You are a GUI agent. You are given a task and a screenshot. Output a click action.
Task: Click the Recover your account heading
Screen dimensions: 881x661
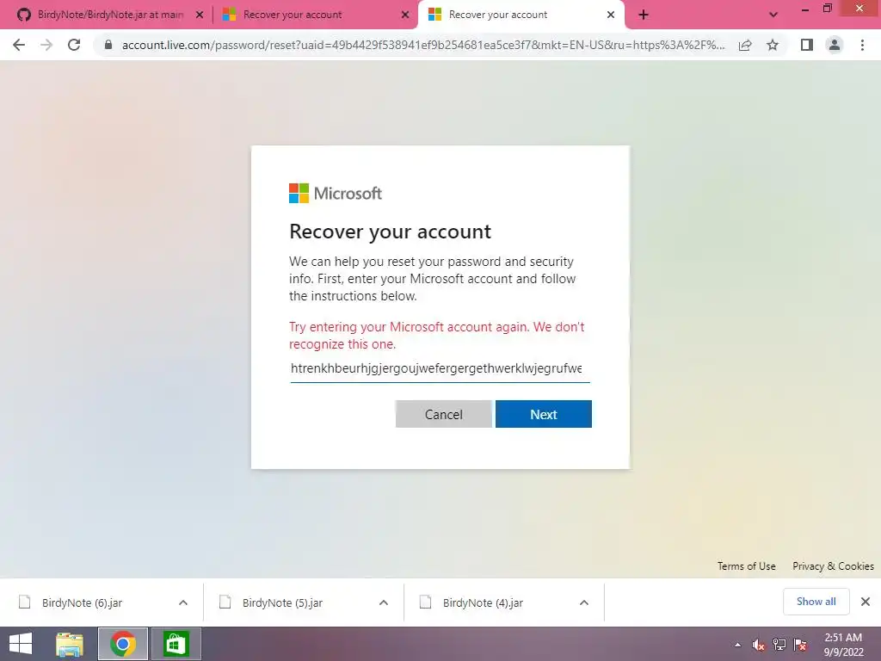click(390, 232)
